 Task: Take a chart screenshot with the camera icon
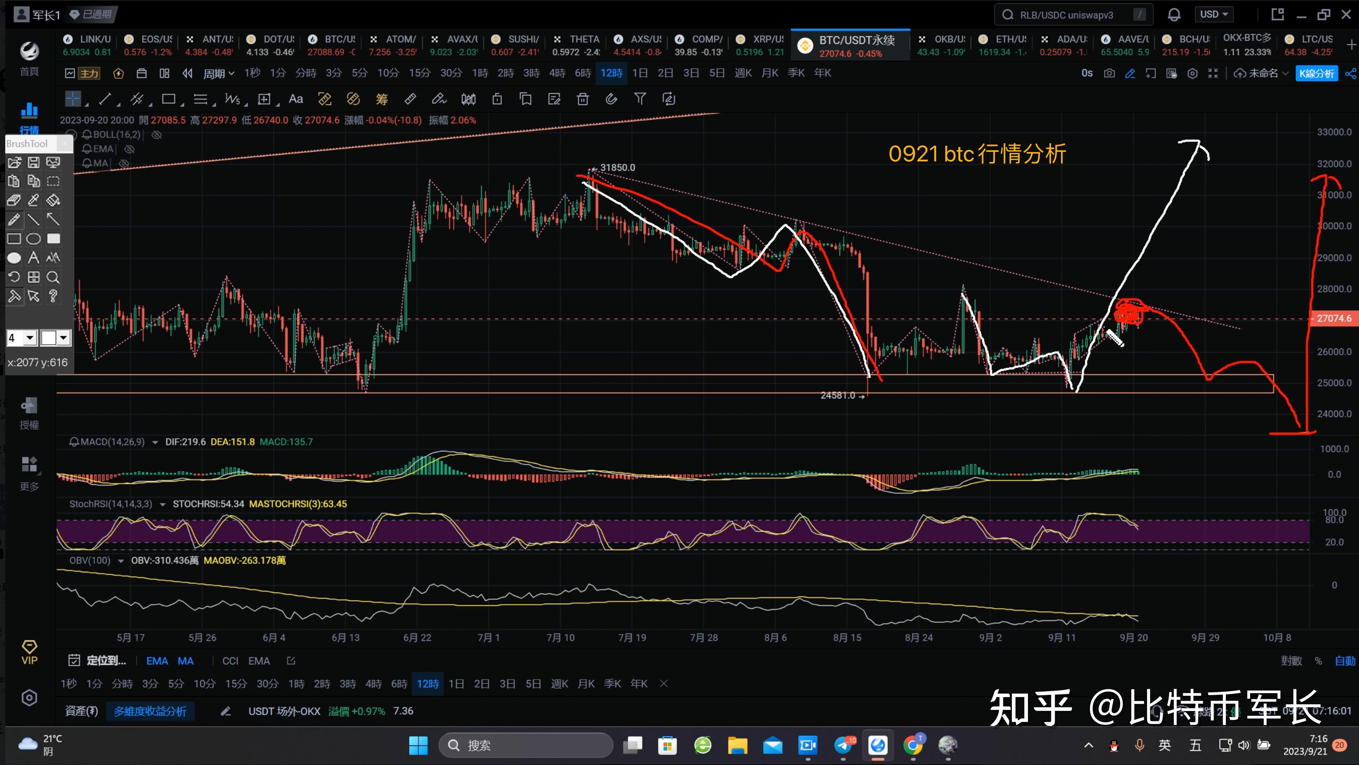tap(1109, 73)
